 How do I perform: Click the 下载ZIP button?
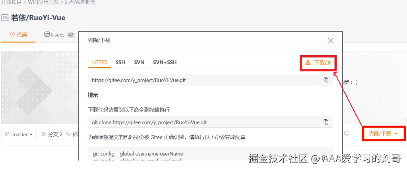click(318, 63)
